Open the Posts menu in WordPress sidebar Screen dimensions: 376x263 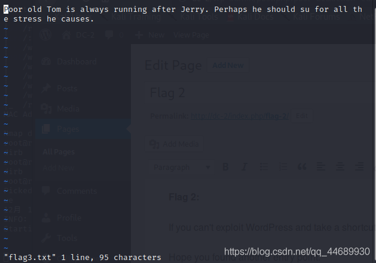click(x=67, y=88)
